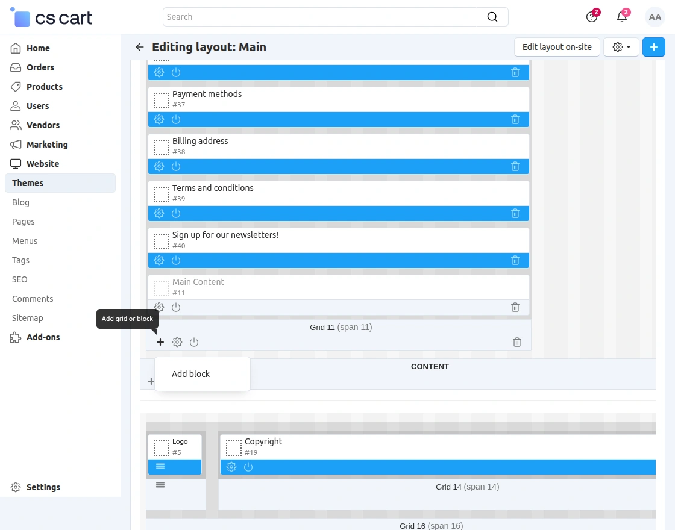Click plus icon in CONTENT container

(151, 381)
